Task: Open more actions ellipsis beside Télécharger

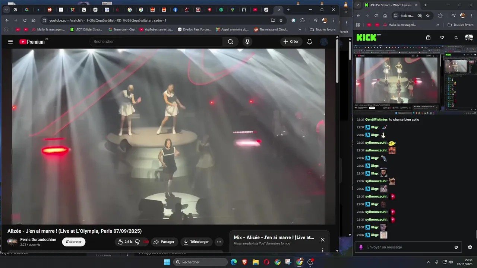Action: 219,242
